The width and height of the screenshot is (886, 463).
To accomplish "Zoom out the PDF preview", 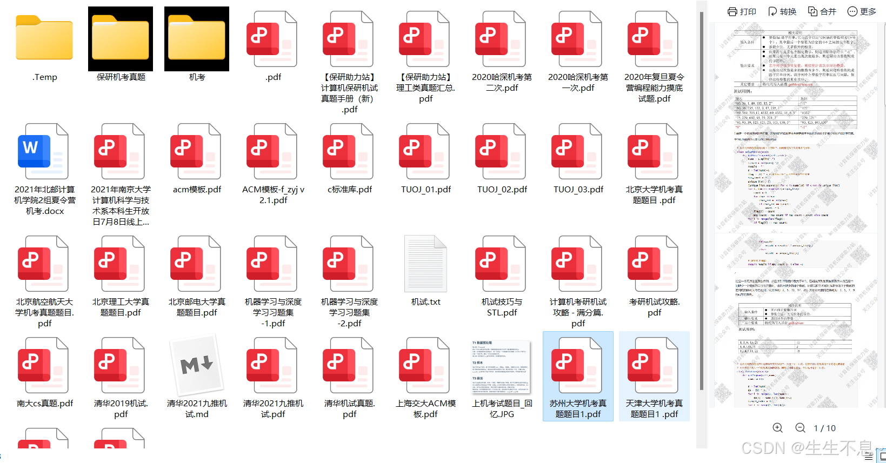I will point(801,428).
